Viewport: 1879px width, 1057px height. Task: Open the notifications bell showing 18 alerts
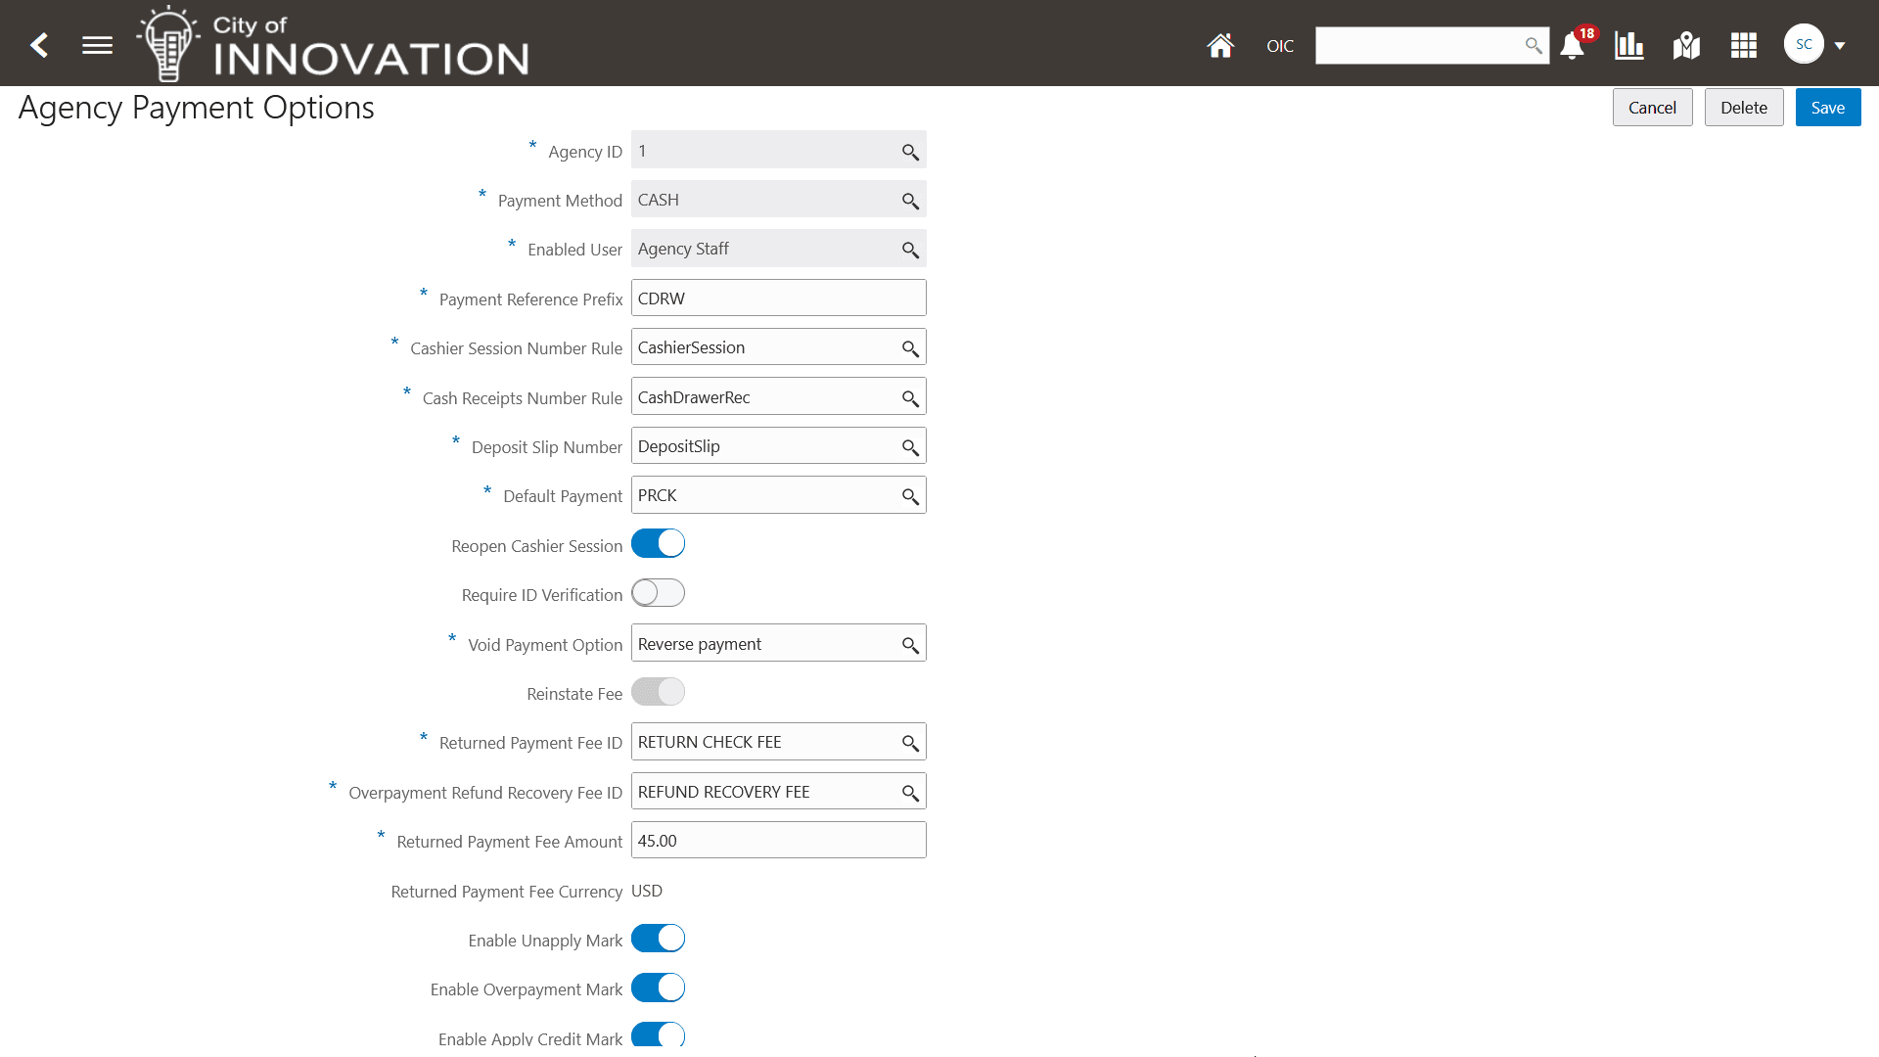[1573, 46]
